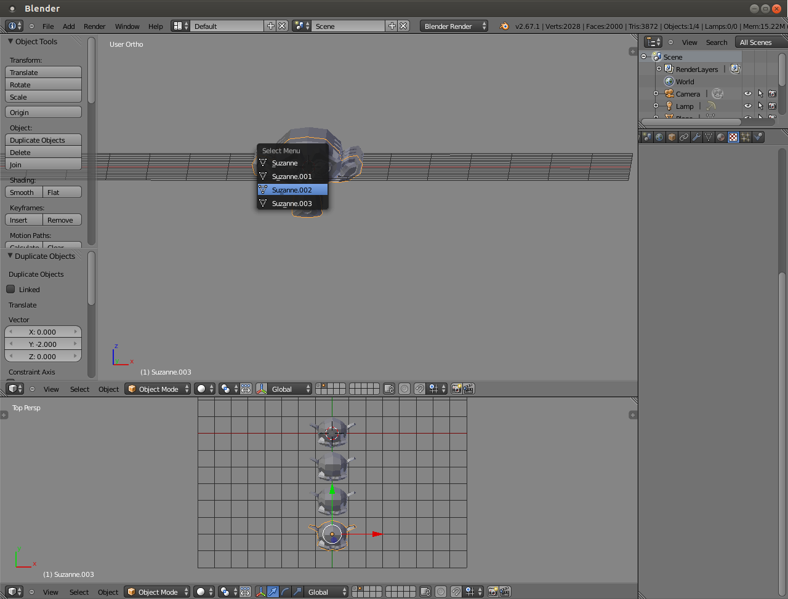
Task: Click the Insert keyframe button
Action: [23, 220]
